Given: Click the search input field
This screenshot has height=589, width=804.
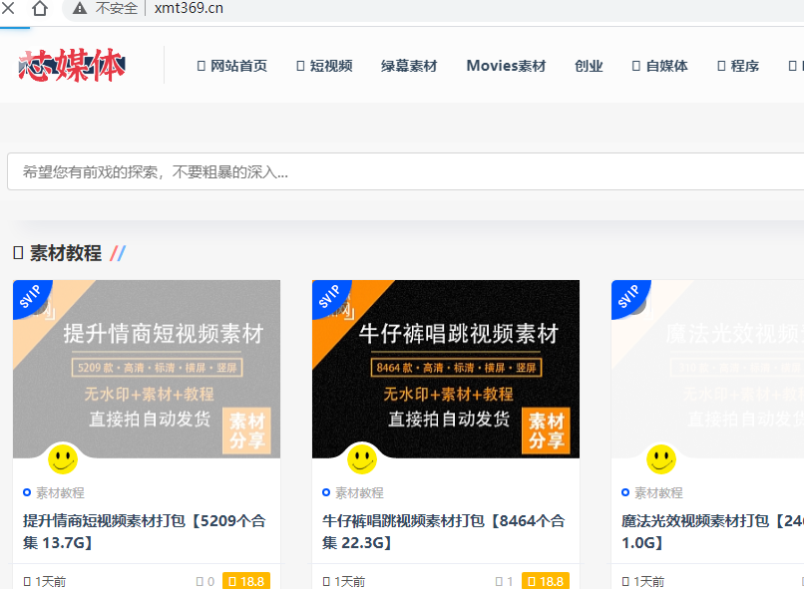Looking at the screenshot, I should [x=399, y=171].
